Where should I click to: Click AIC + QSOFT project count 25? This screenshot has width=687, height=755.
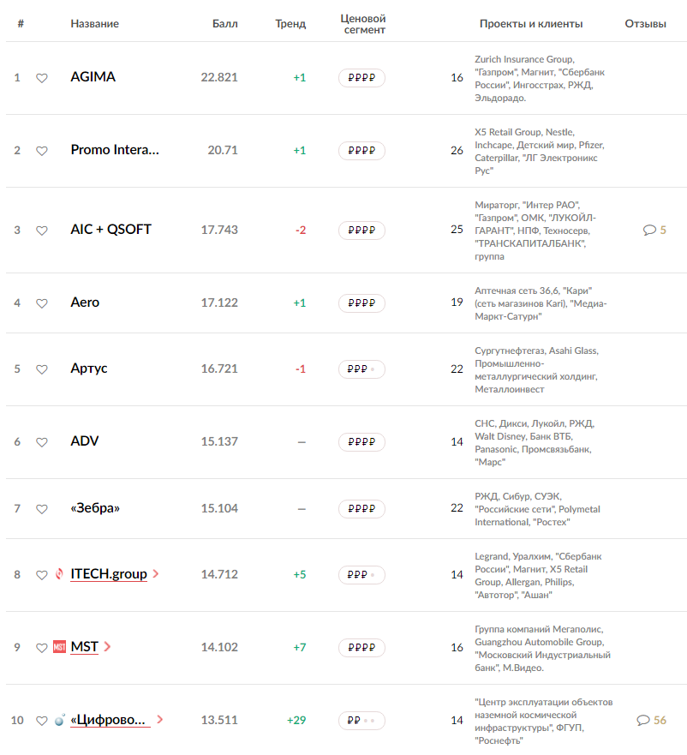[x=457, y=229]
